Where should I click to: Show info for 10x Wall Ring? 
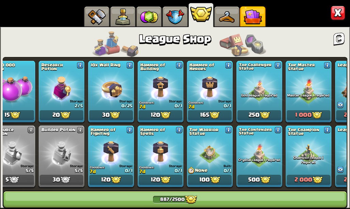coord(130,65)
